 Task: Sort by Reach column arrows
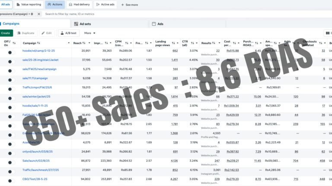coord(84,43)
